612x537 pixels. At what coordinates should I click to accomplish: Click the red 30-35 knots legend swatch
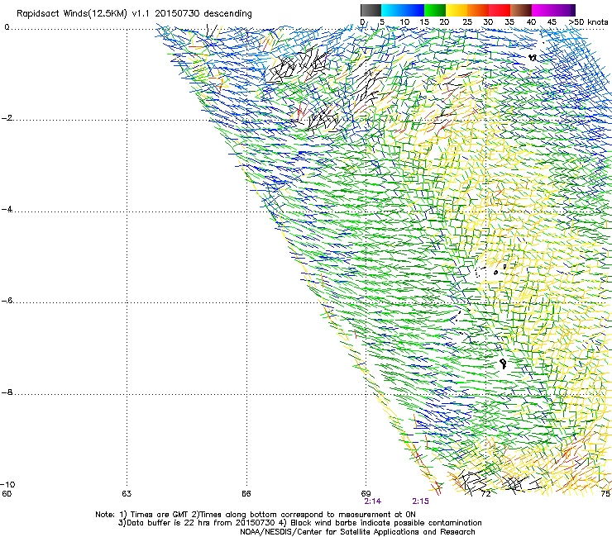coord(500,10)
